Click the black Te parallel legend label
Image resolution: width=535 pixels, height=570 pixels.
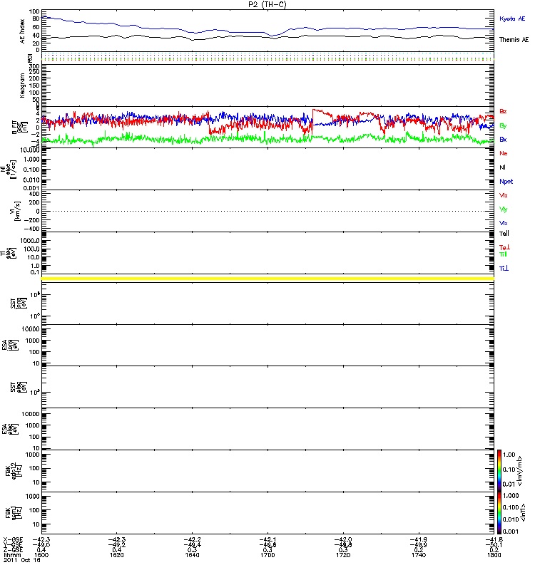[504, 234]
